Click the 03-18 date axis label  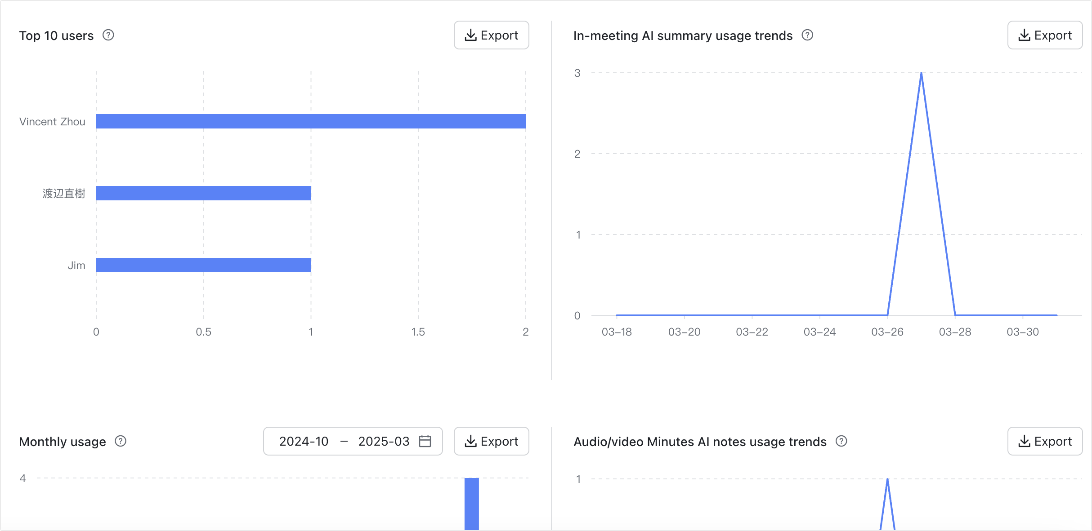[x=617, y=332]
